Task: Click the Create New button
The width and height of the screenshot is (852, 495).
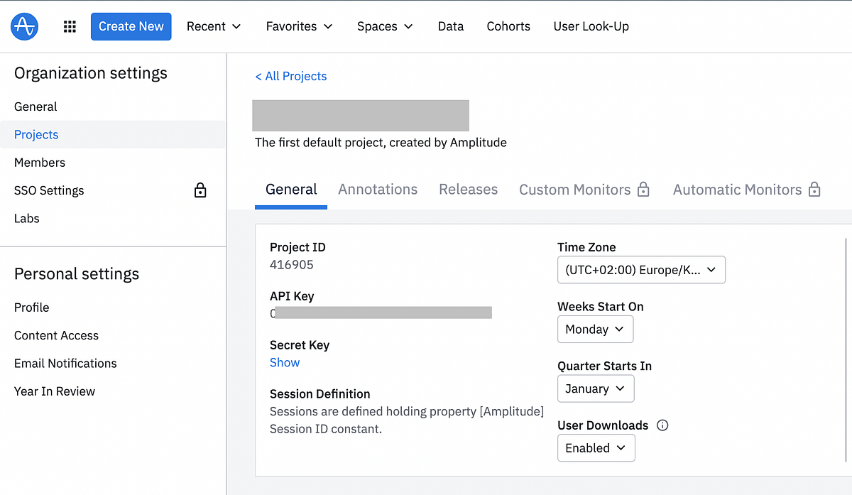Action: pos(131,26)
